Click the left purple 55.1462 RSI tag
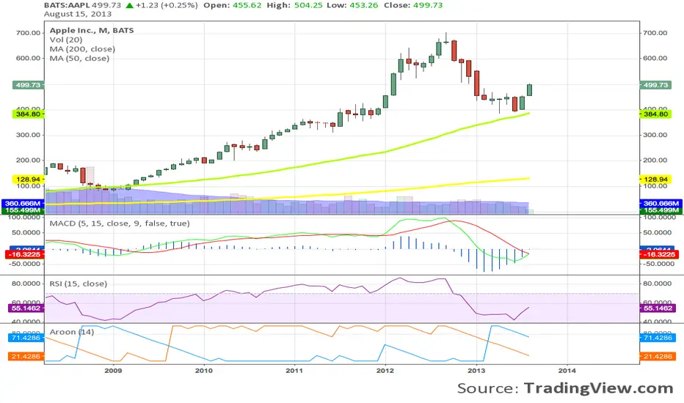 point(26,308)
